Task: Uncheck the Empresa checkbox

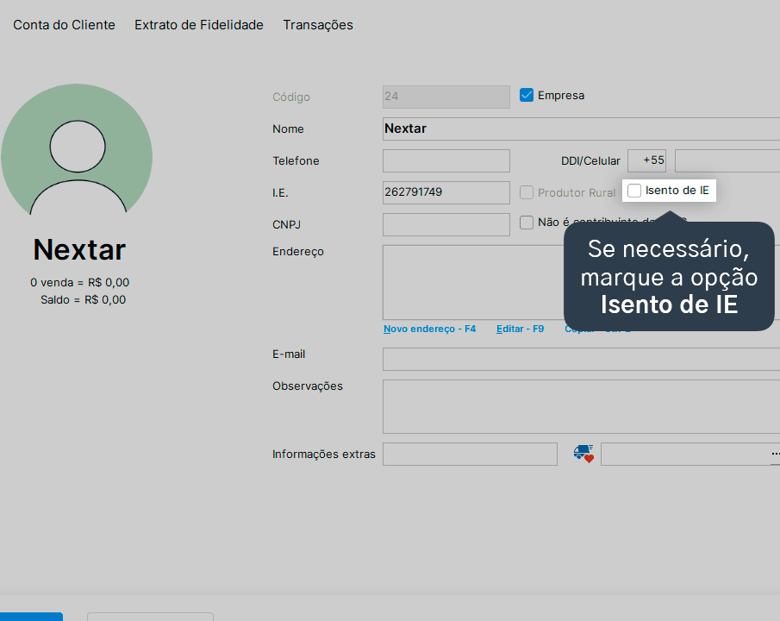Action: pyautogui.click(x=527, y=95)
